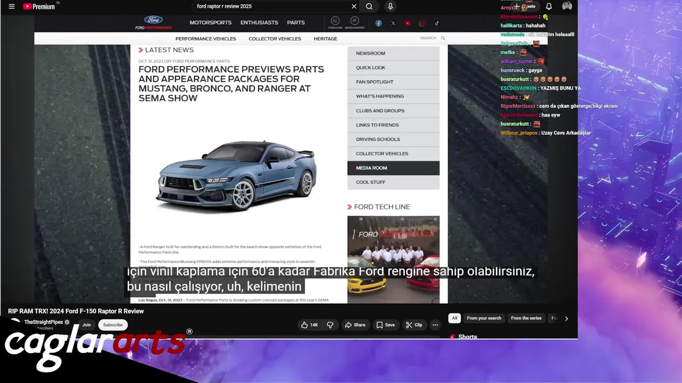The width and height of the screenshot is (682, 383).
Task: Click the video title RIP RAM TRX
Action: point(76,311)
